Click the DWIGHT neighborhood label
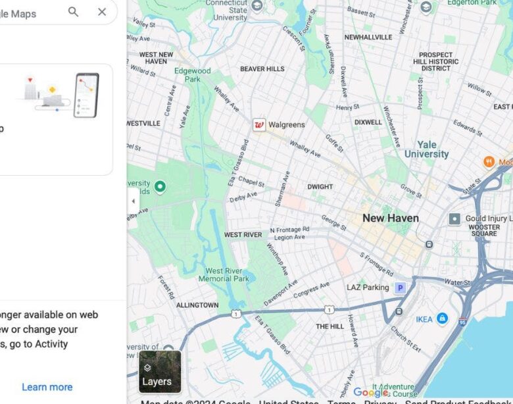513x404 pixels. pyautogui.click(x=320, y=187)
